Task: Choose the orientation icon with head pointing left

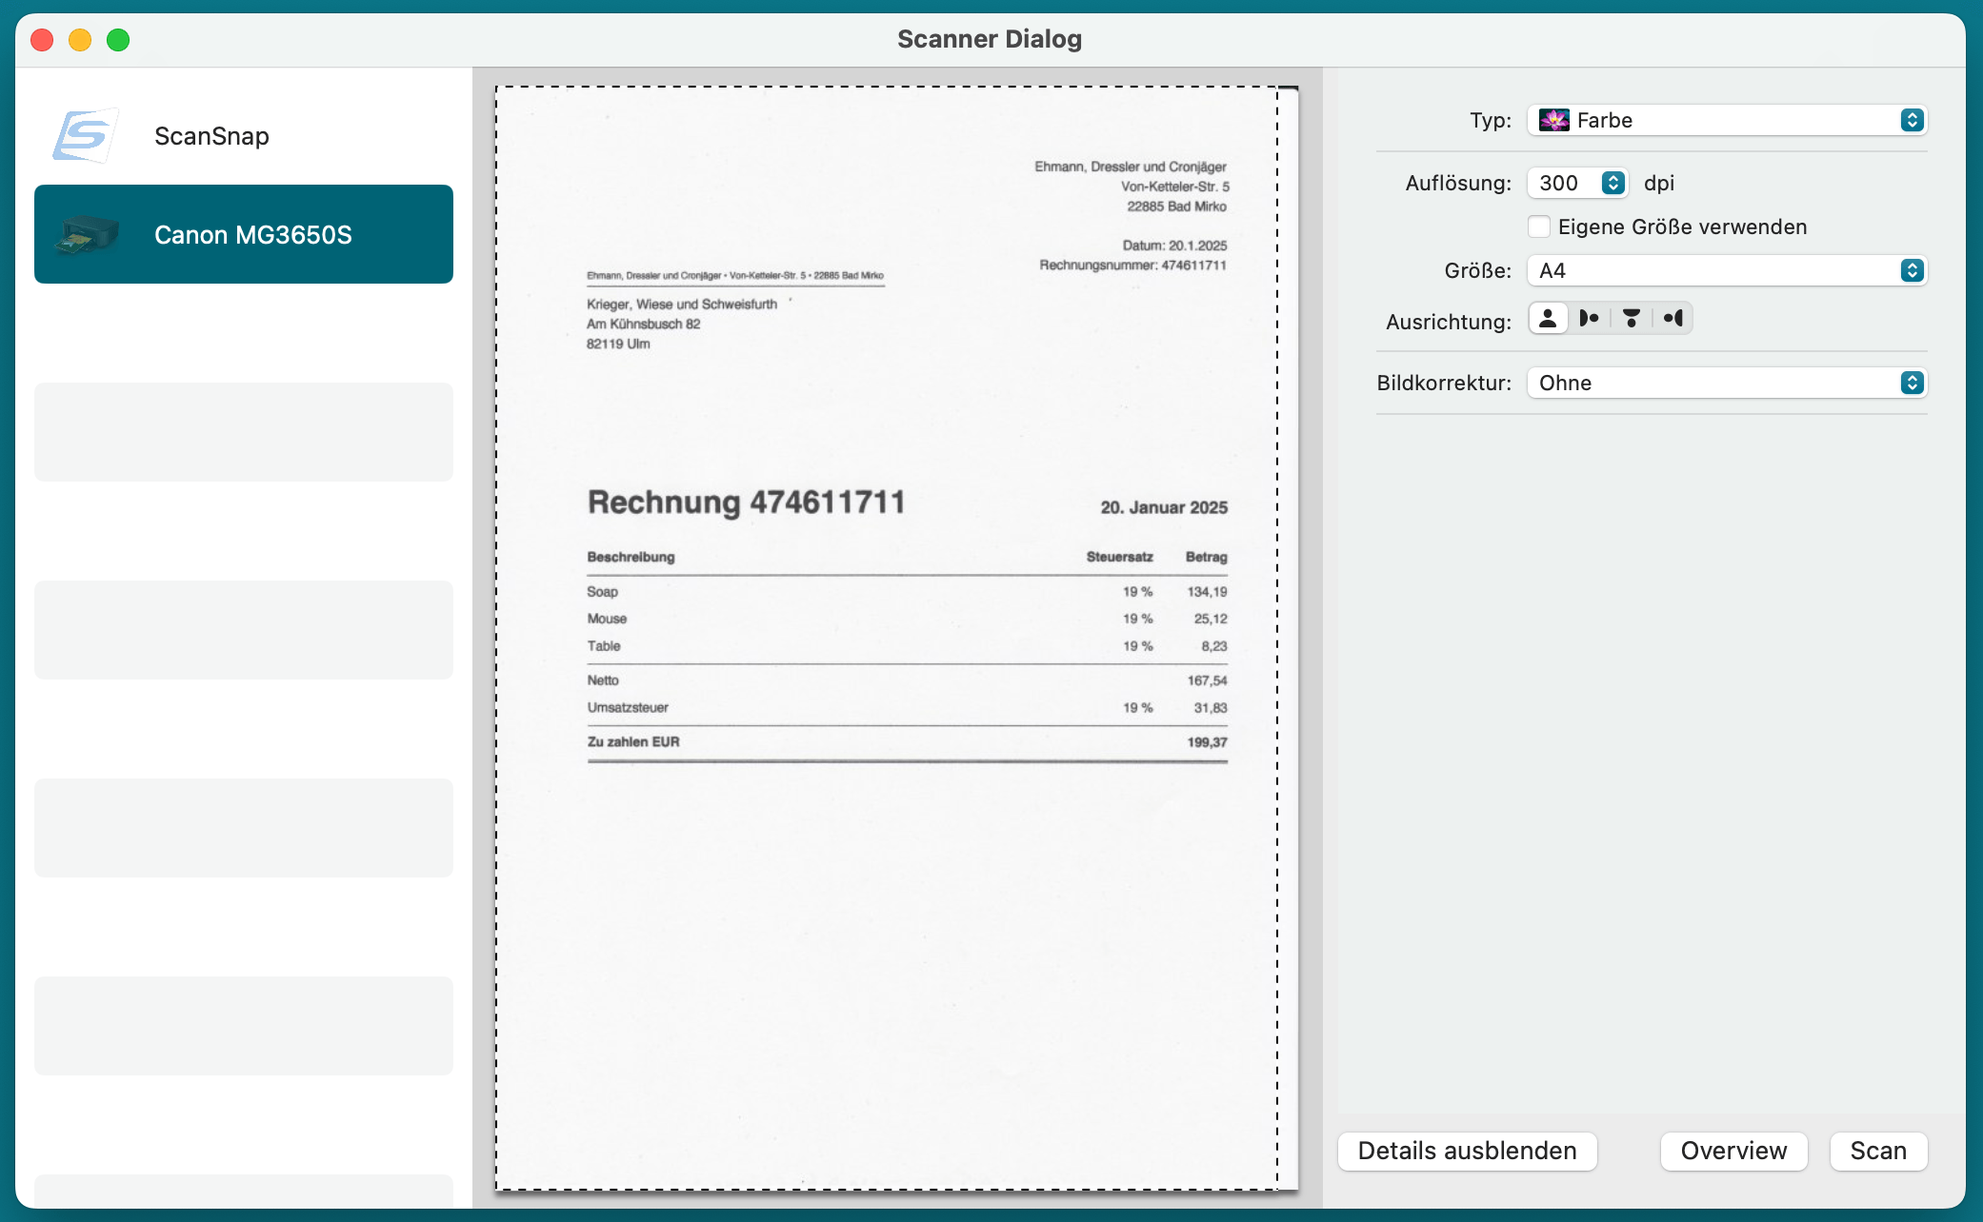Action: [x=1673, y=319]
